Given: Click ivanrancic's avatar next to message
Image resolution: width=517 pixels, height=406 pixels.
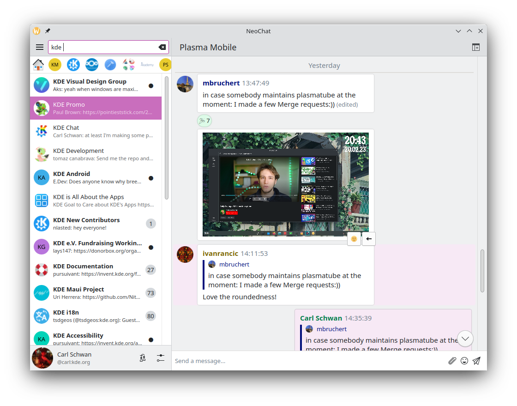Looking at the screenshot, I should coord(185,255).
